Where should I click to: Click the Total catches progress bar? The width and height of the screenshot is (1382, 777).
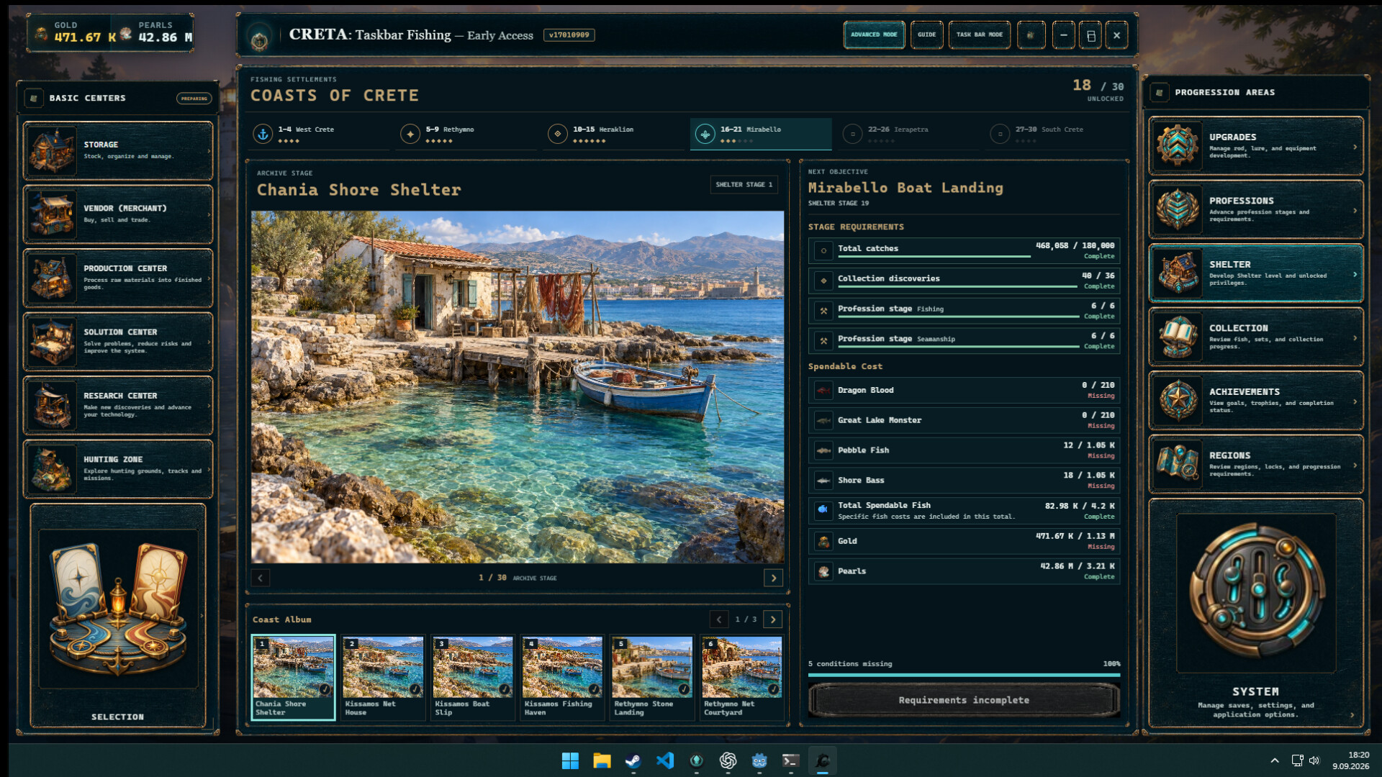point(934,256)
